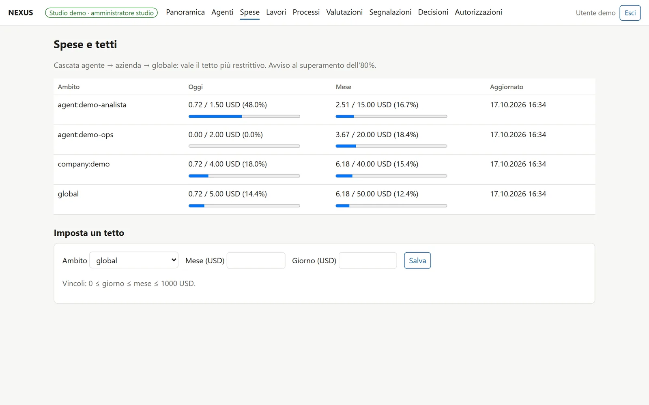Click the Aggiornato column header
Viewport: 649px width, 405px height.
pyautogui.click(x=507, y=87)
